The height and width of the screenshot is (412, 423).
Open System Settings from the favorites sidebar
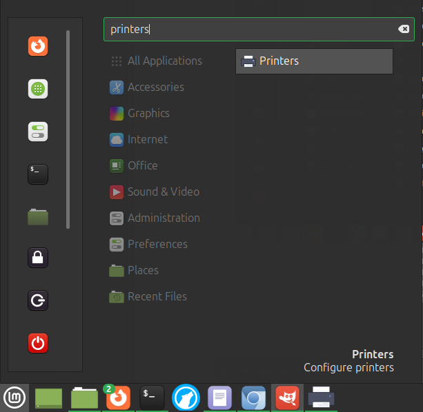click(38, 132)
